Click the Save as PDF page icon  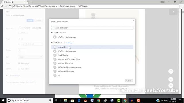click(55, 47)
